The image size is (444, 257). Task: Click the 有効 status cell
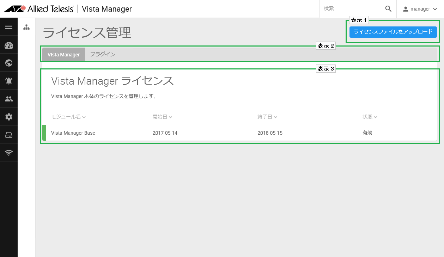coord(367,133)
